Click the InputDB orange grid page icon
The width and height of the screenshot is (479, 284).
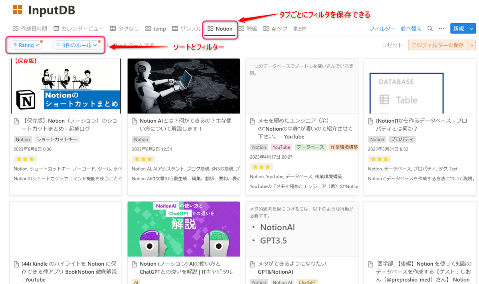click(x=18, y=10)
